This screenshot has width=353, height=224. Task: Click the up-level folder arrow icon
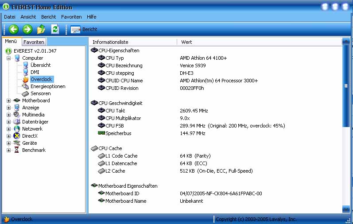[41, 29]
